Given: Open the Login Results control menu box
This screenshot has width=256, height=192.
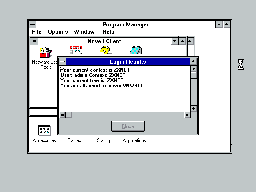Looking at the screenshot, I should coord(62,62).
